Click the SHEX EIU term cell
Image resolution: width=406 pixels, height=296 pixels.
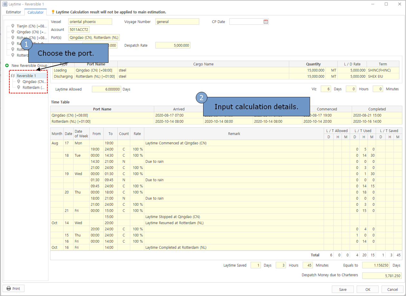coord(383,76)
